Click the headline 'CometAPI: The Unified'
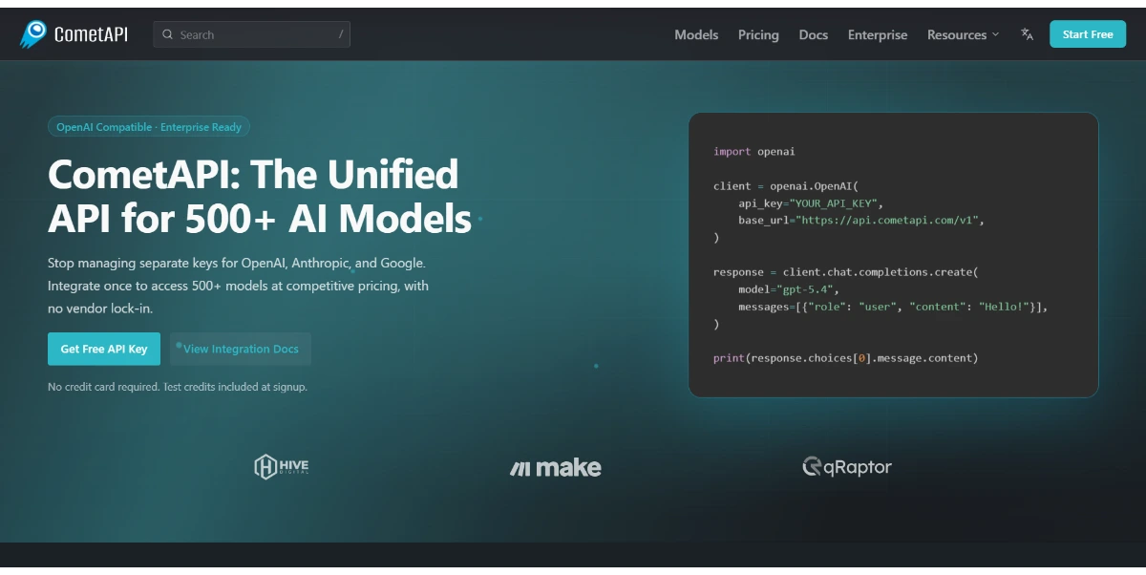The width and height of the screenshot is (1146, 575). (x=253, y=175)
